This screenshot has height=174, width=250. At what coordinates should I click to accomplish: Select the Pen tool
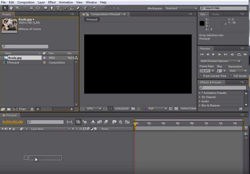click(52, 8)
